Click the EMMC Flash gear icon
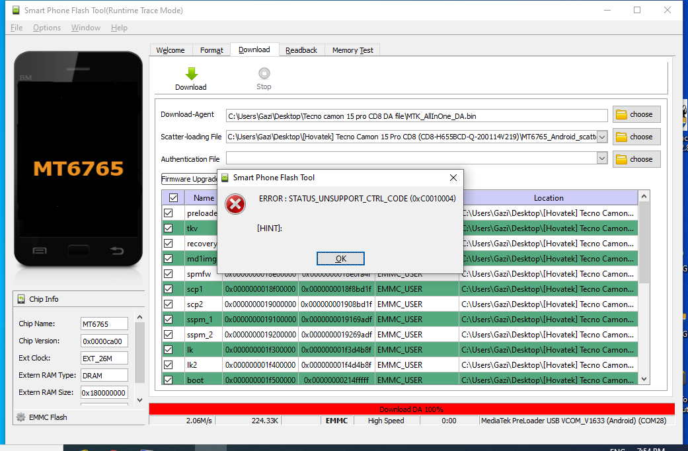688x451 pixels. click(x=20, y=417)
